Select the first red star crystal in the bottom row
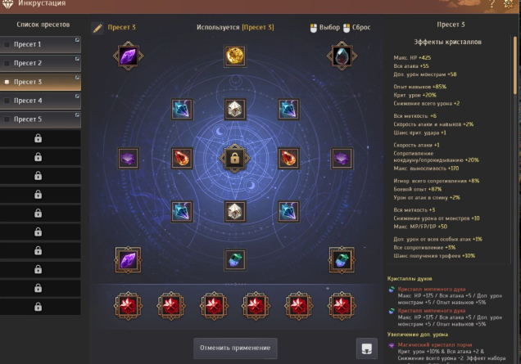Viewport: 521px width, 364px height. (129, 306)
